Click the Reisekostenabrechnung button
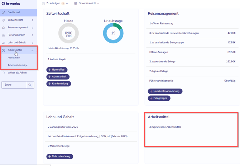The image size is (240, 166). click(165, 91)
